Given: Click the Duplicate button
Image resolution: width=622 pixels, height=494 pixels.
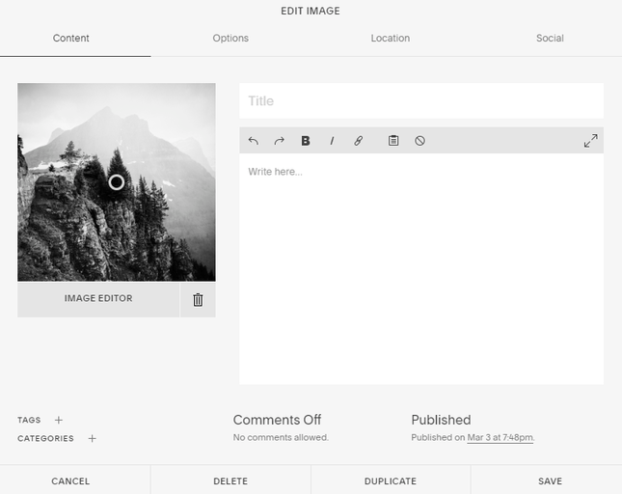Looking at the screenshot, I should (x=391, y=480).
